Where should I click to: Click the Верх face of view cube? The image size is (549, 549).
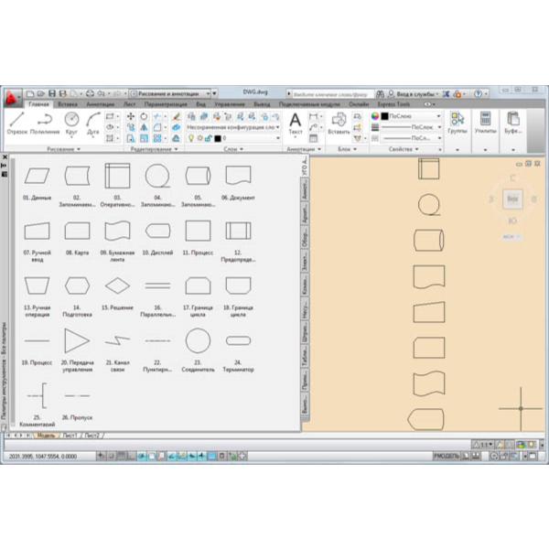click(512, 199)
